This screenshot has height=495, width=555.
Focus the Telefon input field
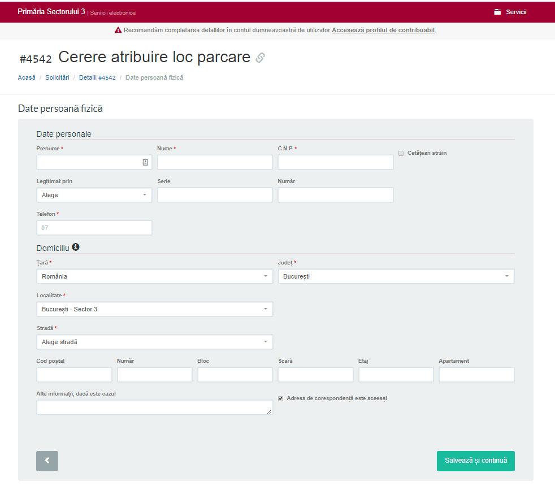[x=94, y=228]
